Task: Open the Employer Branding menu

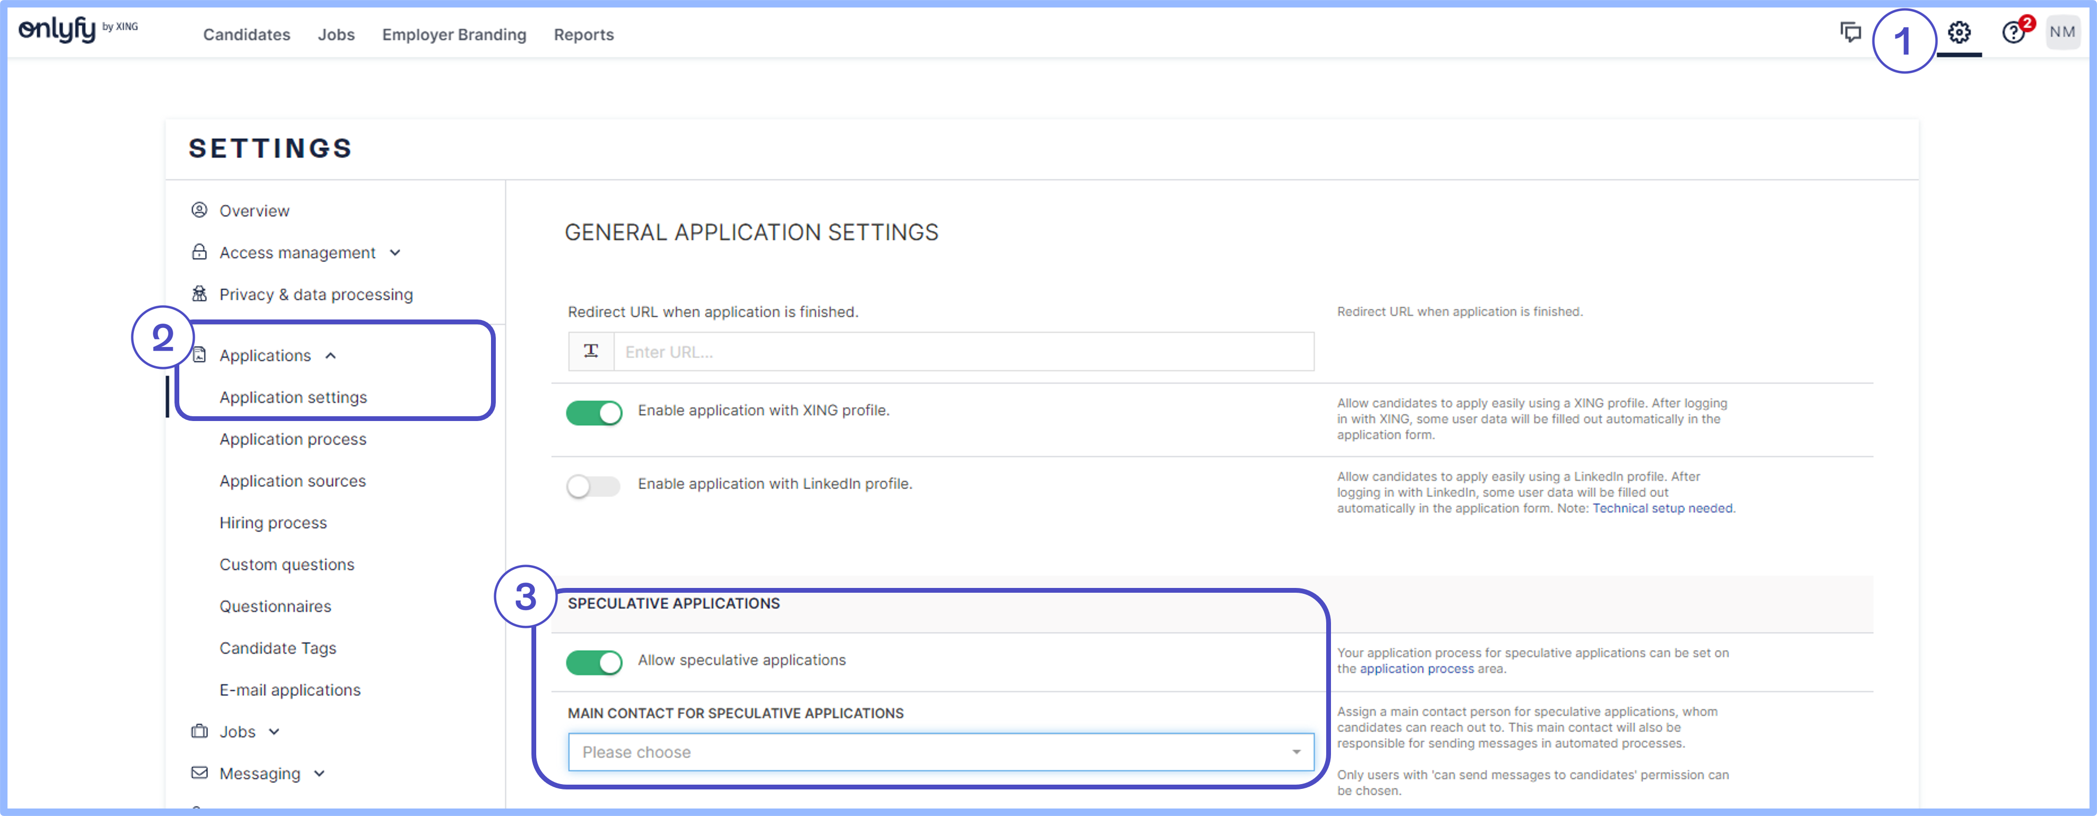Action: tap(454, 34)
